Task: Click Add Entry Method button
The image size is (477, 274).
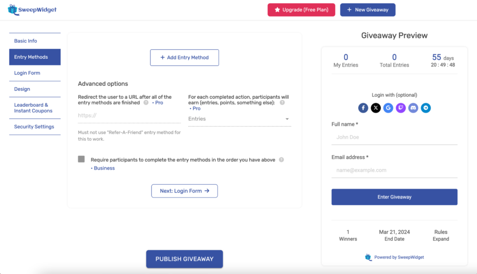Action: click(x=184, y=57)
